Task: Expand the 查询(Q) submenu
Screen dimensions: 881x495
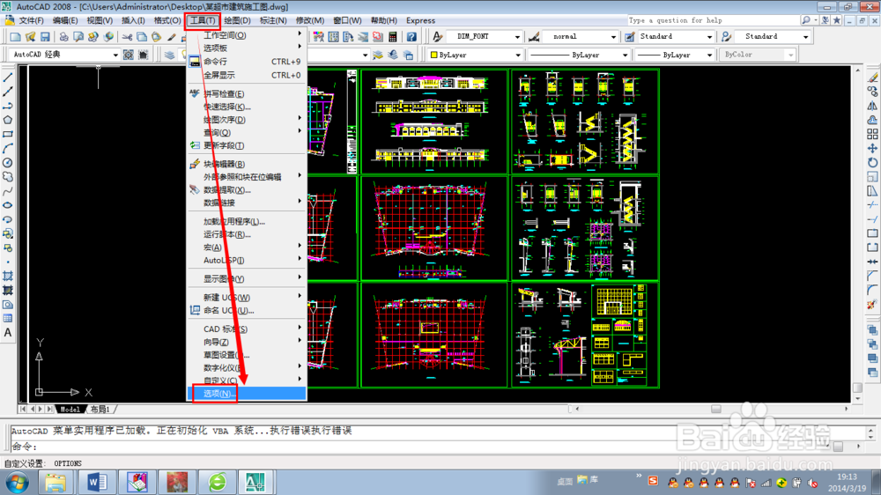Action: pyautogui.click(x=248, y=133)
